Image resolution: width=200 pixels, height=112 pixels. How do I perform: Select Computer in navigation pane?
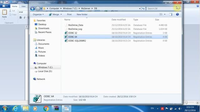coord(42,63)
